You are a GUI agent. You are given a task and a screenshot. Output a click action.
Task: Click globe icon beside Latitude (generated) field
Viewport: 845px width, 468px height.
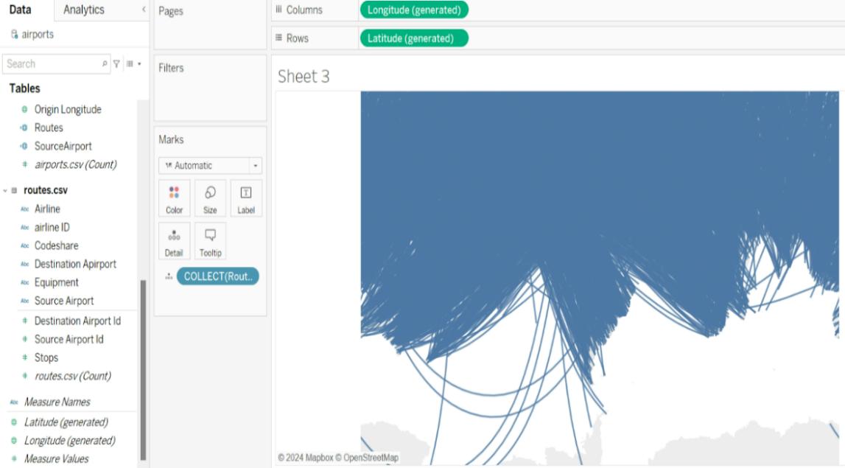[14, 422]
